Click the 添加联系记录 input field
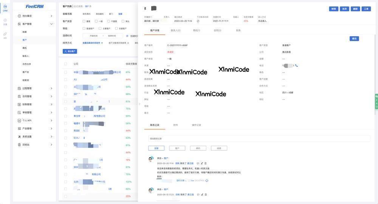 (259, 139)
